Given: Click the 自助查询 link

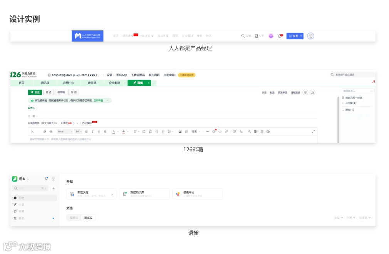Looking at the screenshot, I should click(x=169, y=75).
